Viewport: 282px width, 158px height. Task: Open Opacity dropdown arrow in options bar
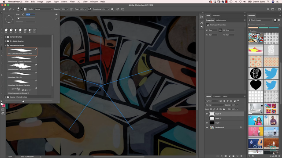coord(67,9)
